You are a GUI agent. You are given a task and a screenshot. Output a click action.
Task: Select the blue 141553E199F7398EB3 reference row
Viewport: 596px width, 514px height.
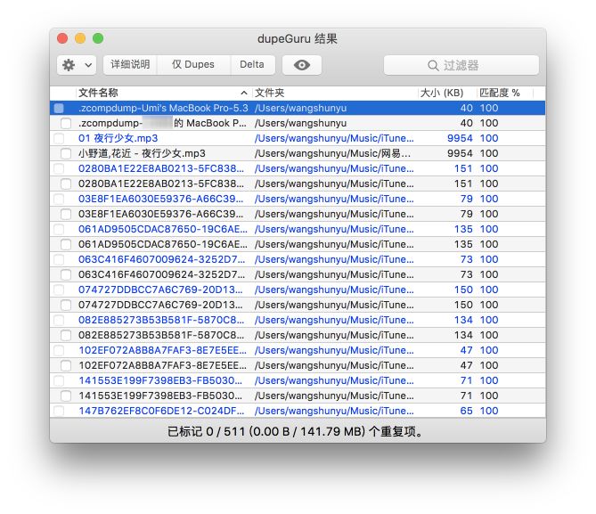(x=298, y=380)
